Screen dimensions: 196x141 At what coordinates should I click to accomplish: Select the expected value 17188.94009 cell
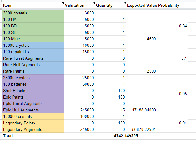click(x=142, y=110)
